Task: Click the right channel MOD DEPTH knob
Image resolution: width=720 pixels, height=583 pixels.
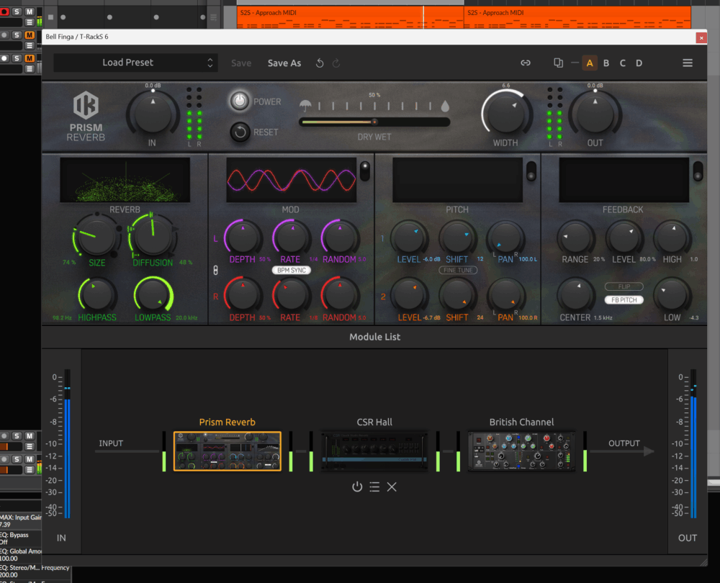Action: (x=243, y=295)
